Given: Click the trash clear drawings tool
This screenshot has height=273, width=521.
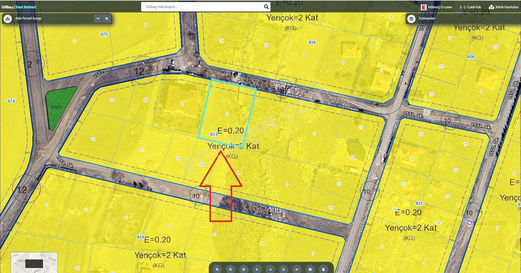Looking at the screenshot, I should (323, 269).
